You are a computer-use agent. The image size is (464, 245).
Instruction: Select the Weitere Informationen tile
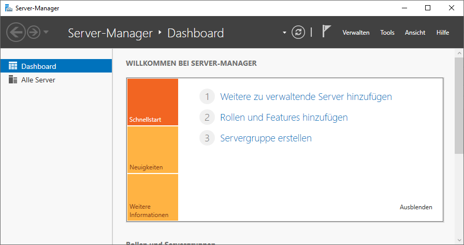click(x=153, y=197)
